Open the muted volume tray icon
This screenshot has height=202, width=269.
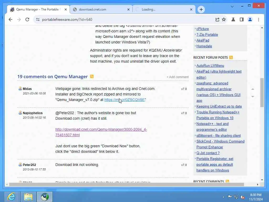(x=242, y=197)
